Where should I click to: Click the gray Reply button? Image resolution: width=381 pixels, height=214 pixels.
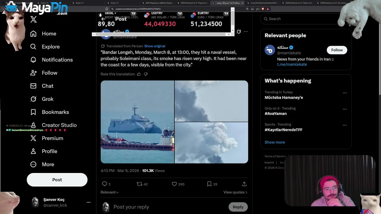tap(238, 207)
